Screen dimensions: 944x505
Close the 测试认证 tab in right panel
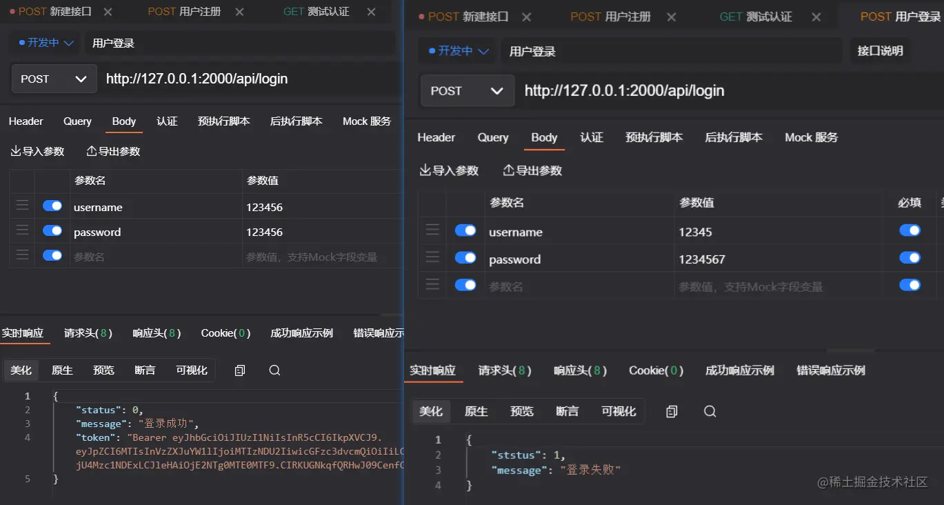(x=816, y=17)
